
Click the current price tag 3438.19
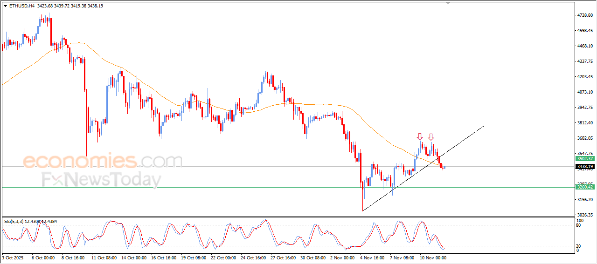(x=585, y=167)
